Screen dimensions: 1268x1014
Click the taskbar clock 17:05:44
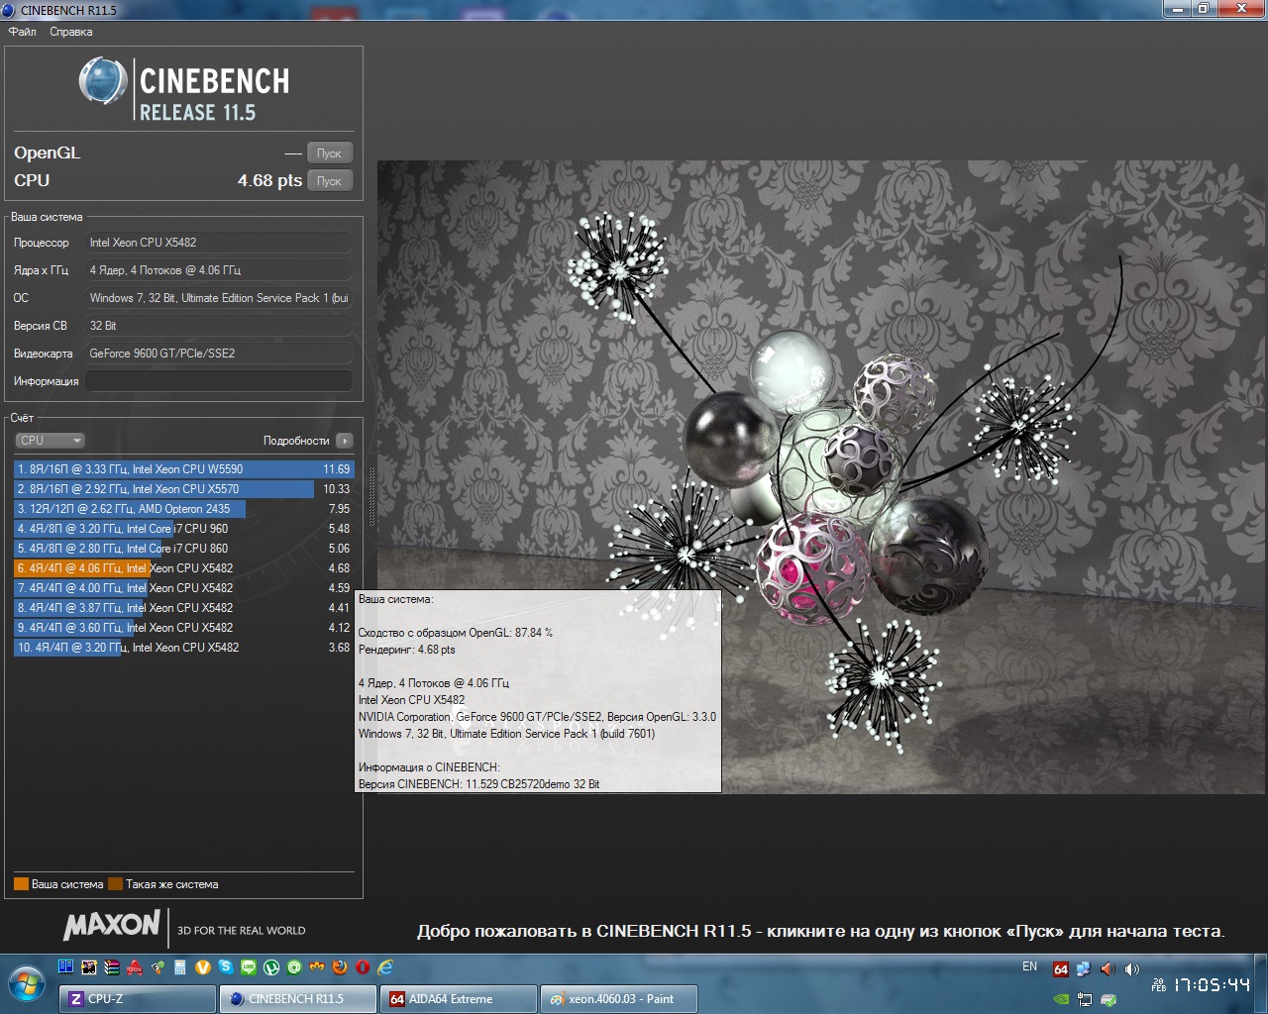(x=1213, y=985)
